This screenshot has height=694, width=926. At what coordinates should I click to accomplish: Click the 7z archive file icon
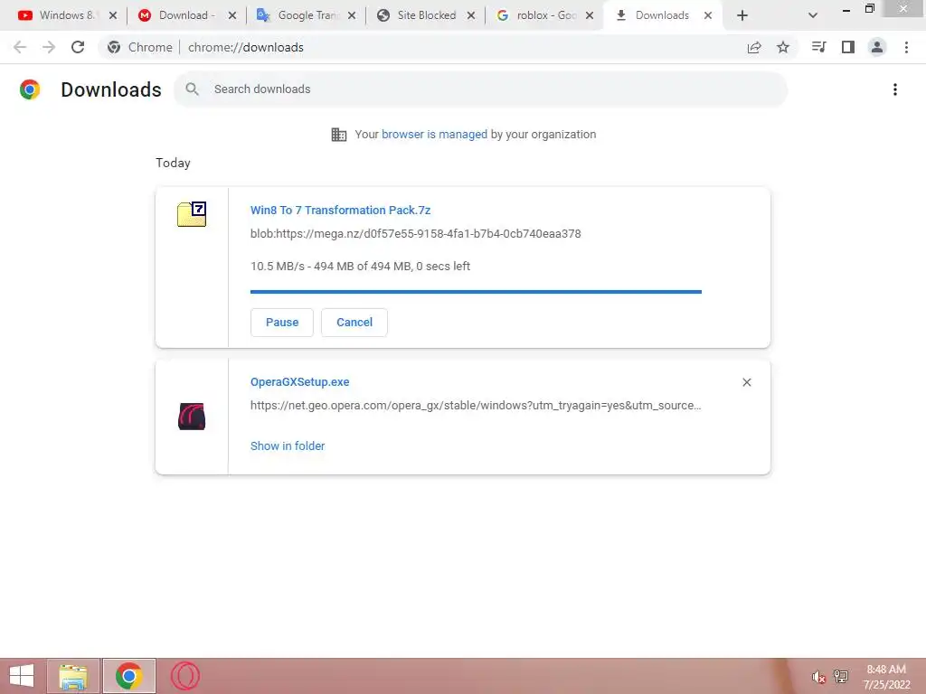[x=192, y=213]
